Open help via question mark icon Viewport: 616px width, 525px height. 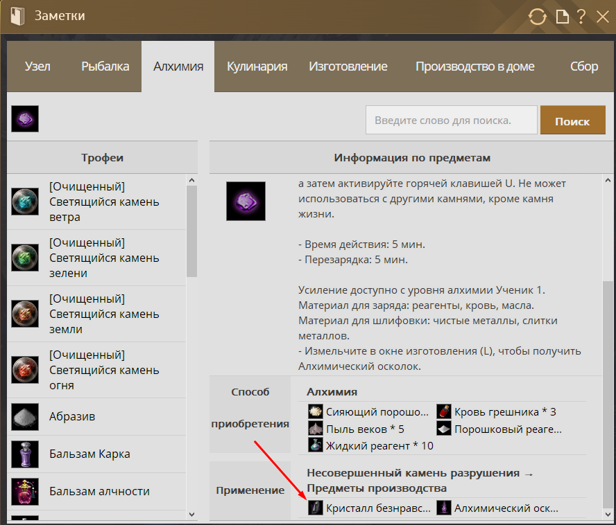coord(581,17)
